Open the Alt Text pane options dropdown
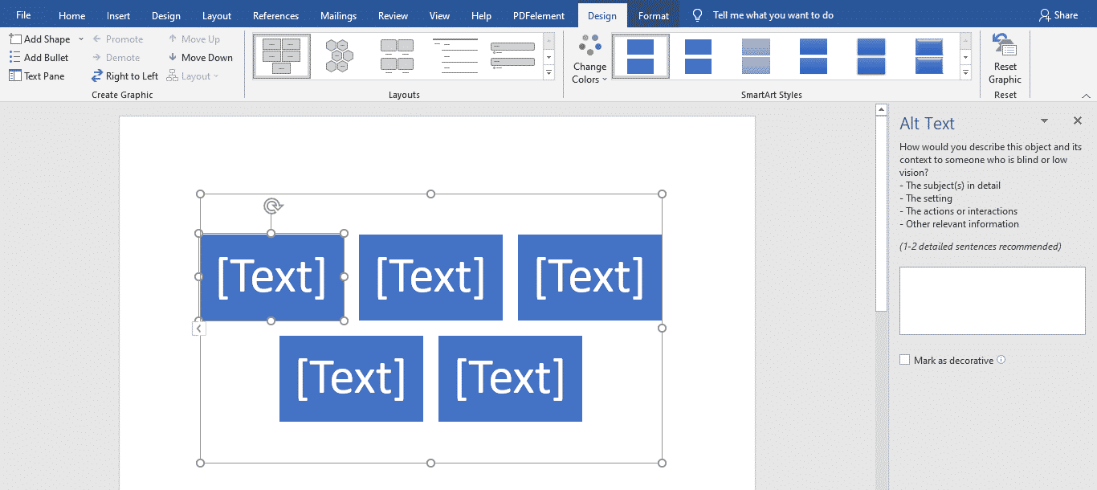Viewport: 1097px width, 490px height. pos(1044,120)
